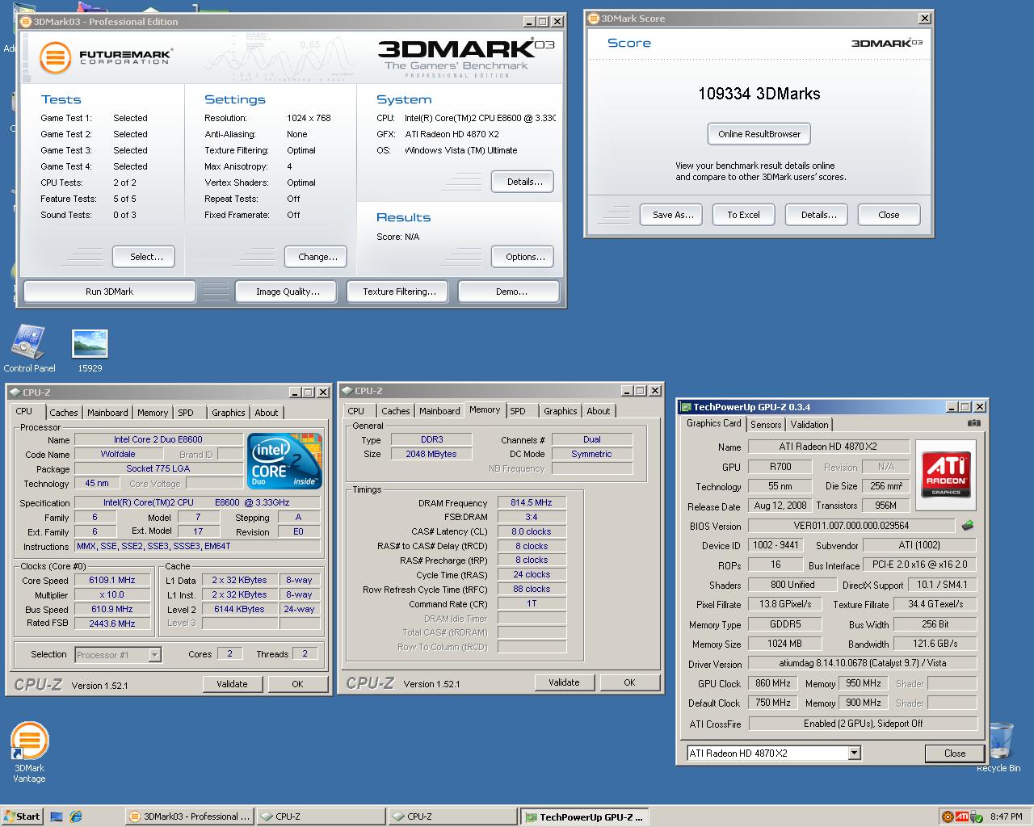
Task: Open the red ATI tray icon
Action: 962,817
